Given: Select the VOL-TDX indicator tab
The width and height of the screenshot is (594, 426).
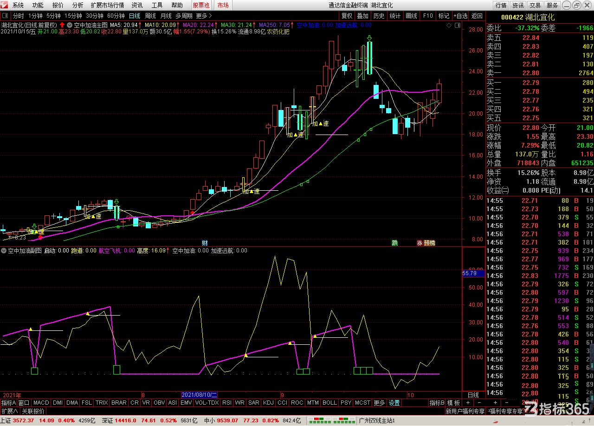Looking at the screenshot, I should (207, 403).
